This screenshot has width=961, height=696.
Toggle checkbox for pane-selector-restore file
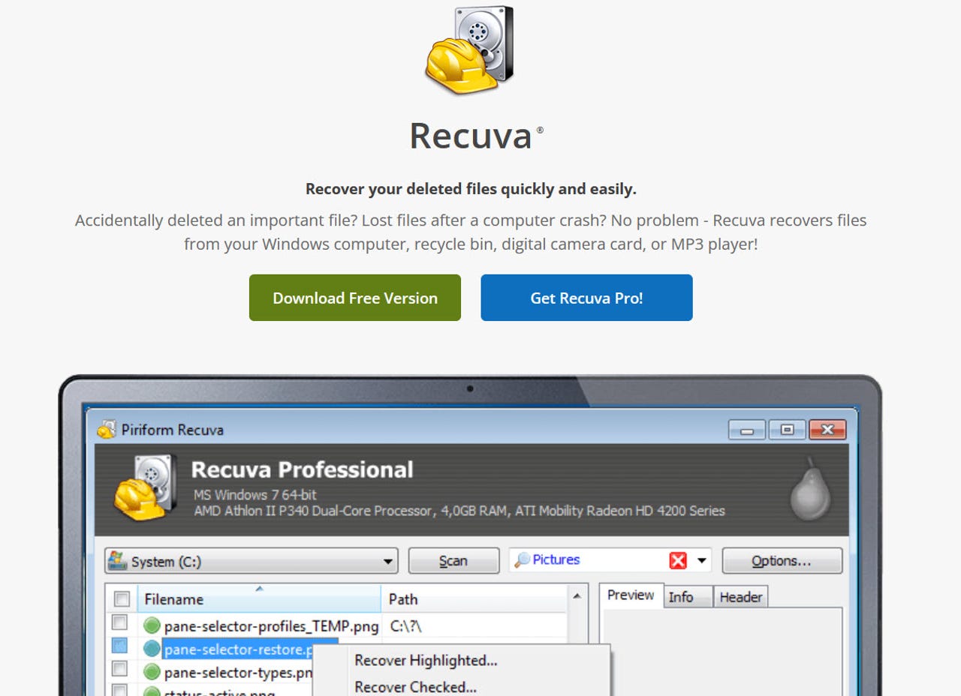119,645
